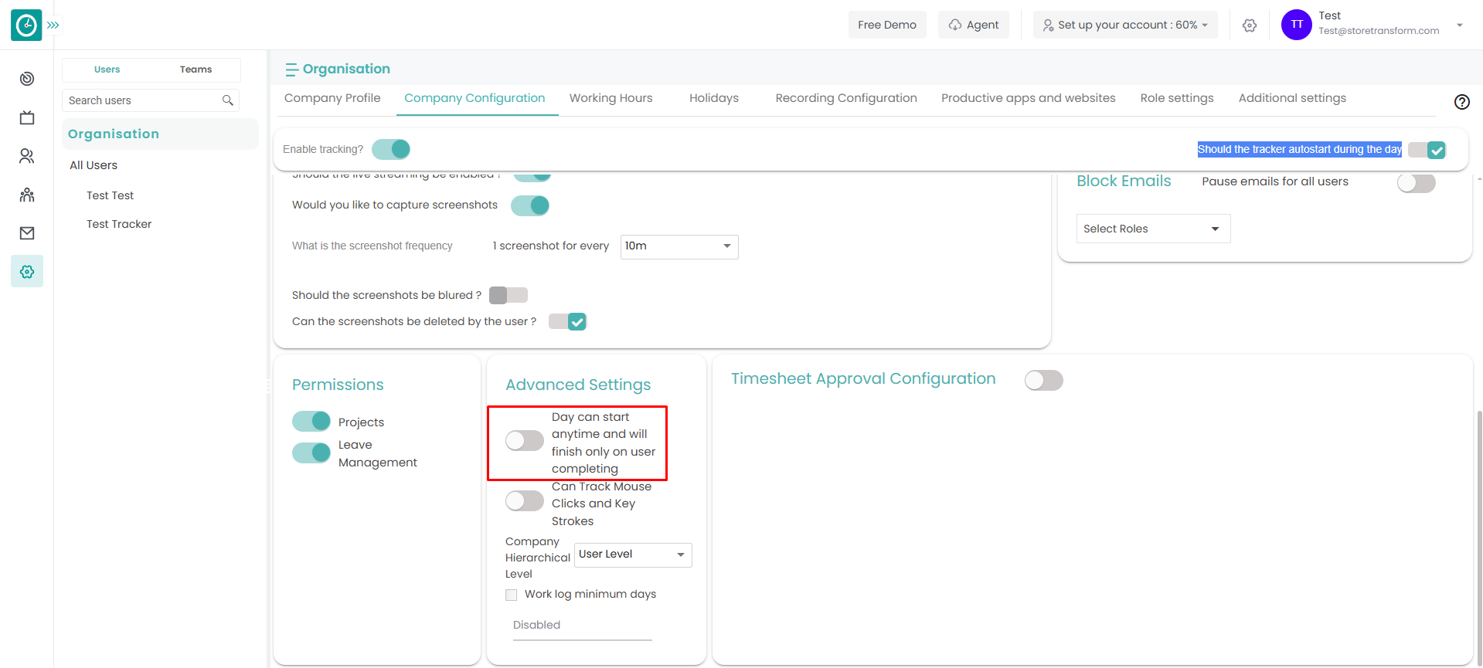Open the mail envelope icon in sidebar
Image resolution: width=1483 pixels, height=668 pixels.
coord(27,233)
